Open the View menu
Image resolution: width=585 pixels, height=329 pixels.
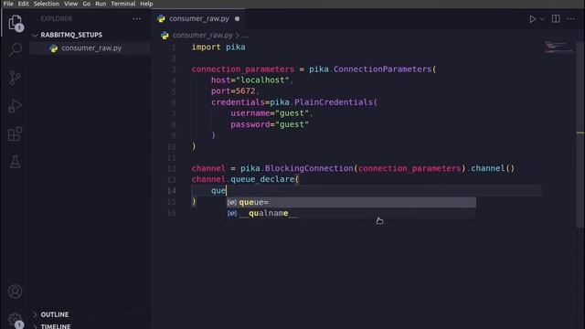[70, 4]
